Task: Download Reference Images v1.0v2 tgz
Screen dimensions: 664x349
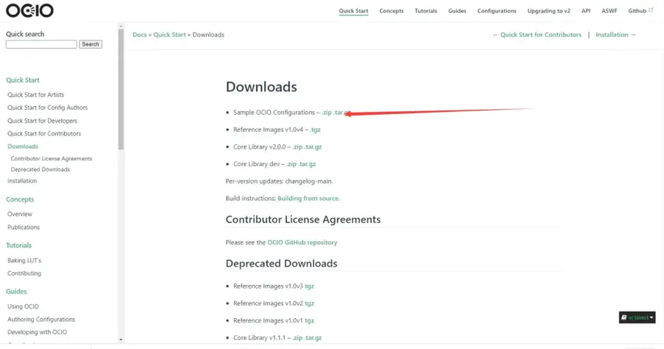Action: tap(310, 303)
